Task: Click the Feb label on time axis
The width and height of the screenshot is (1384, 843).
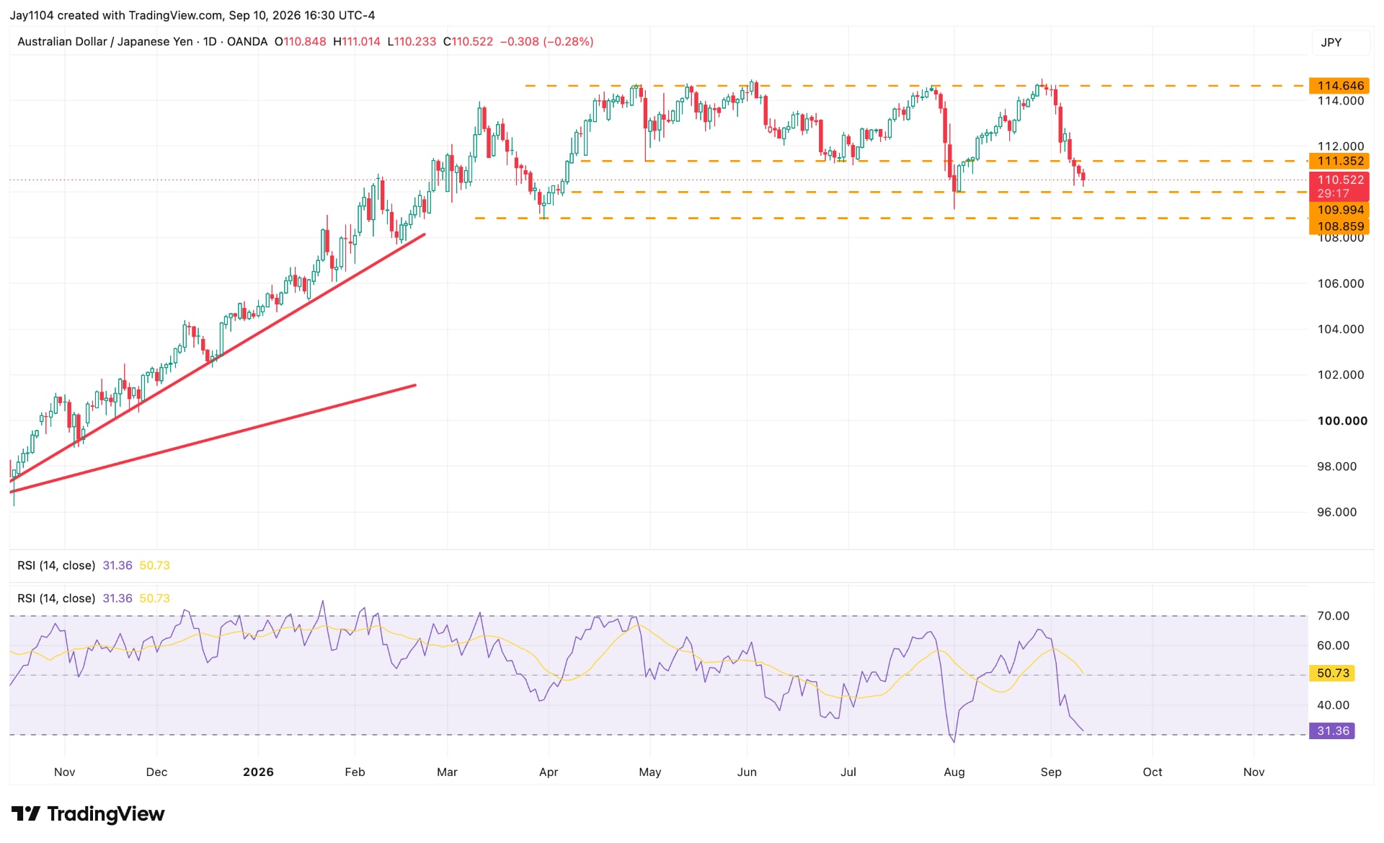Action: pos(355,772)
